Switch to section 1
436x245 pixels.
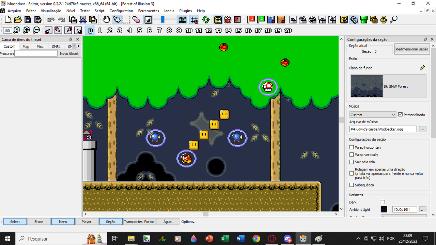100,30
